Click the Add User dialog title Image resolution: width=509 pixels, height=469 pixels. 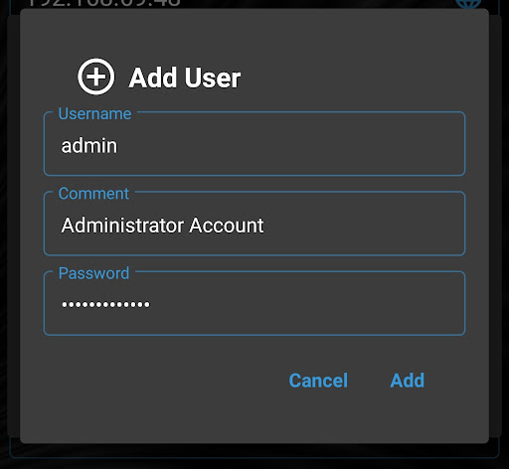coord(185,78)
